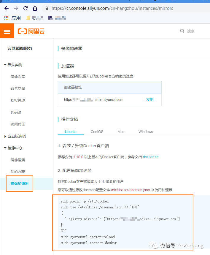Go to browser home page icon

coord(35,8)
